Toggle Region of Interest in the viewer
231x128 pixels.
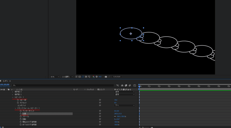click(86, 77)
